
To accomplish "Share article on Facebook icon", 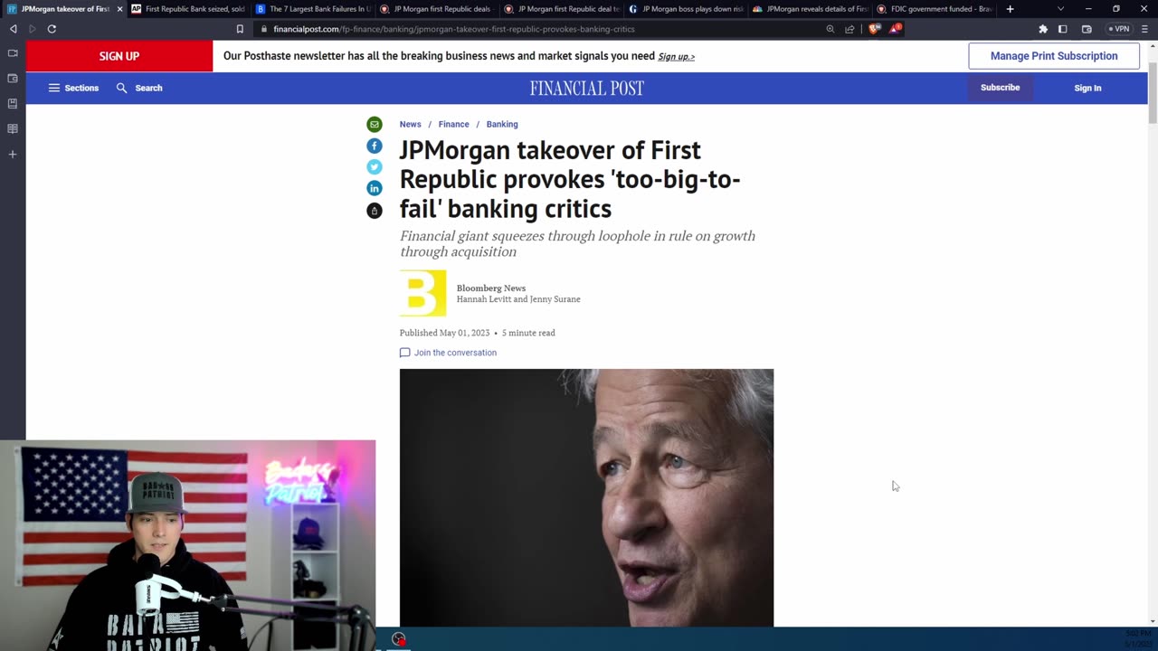I will (374, 146).
